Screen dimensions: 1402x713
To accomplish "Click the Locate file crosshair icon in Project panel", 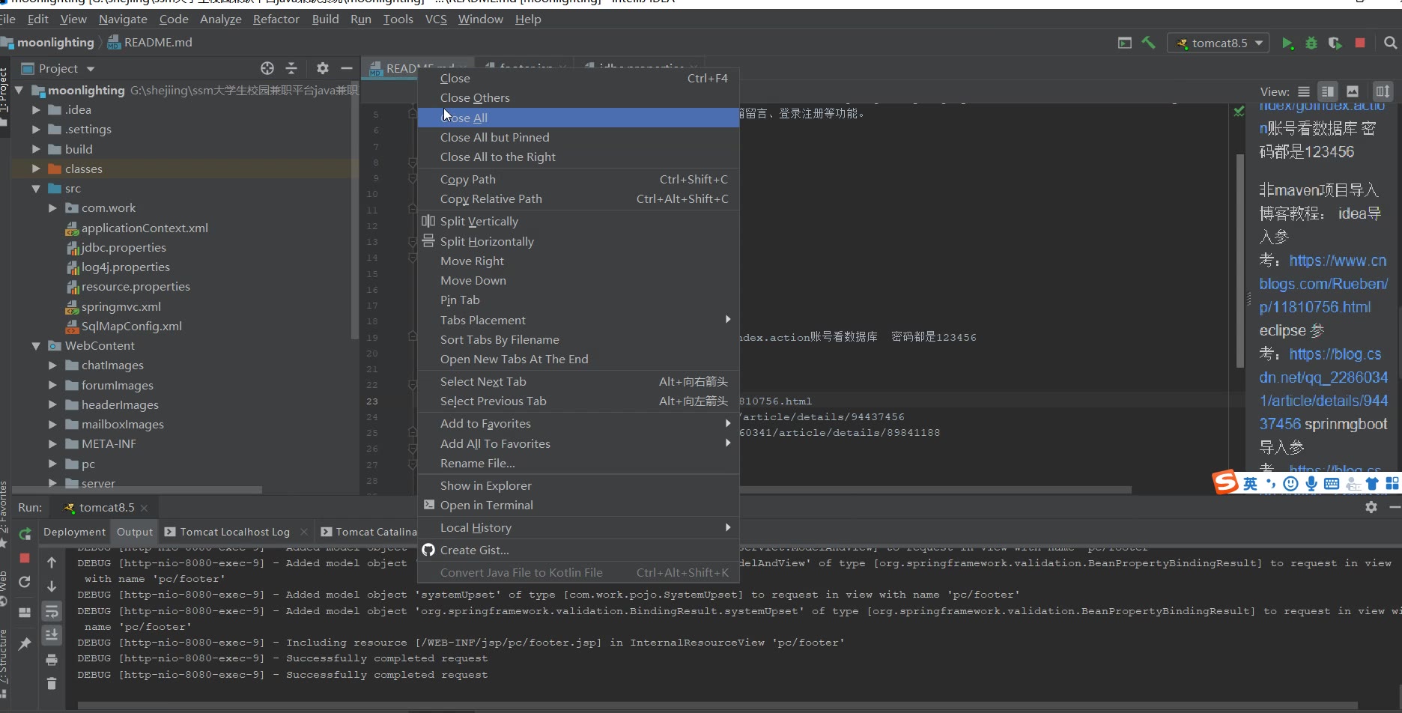I will [x=267, y=68].
